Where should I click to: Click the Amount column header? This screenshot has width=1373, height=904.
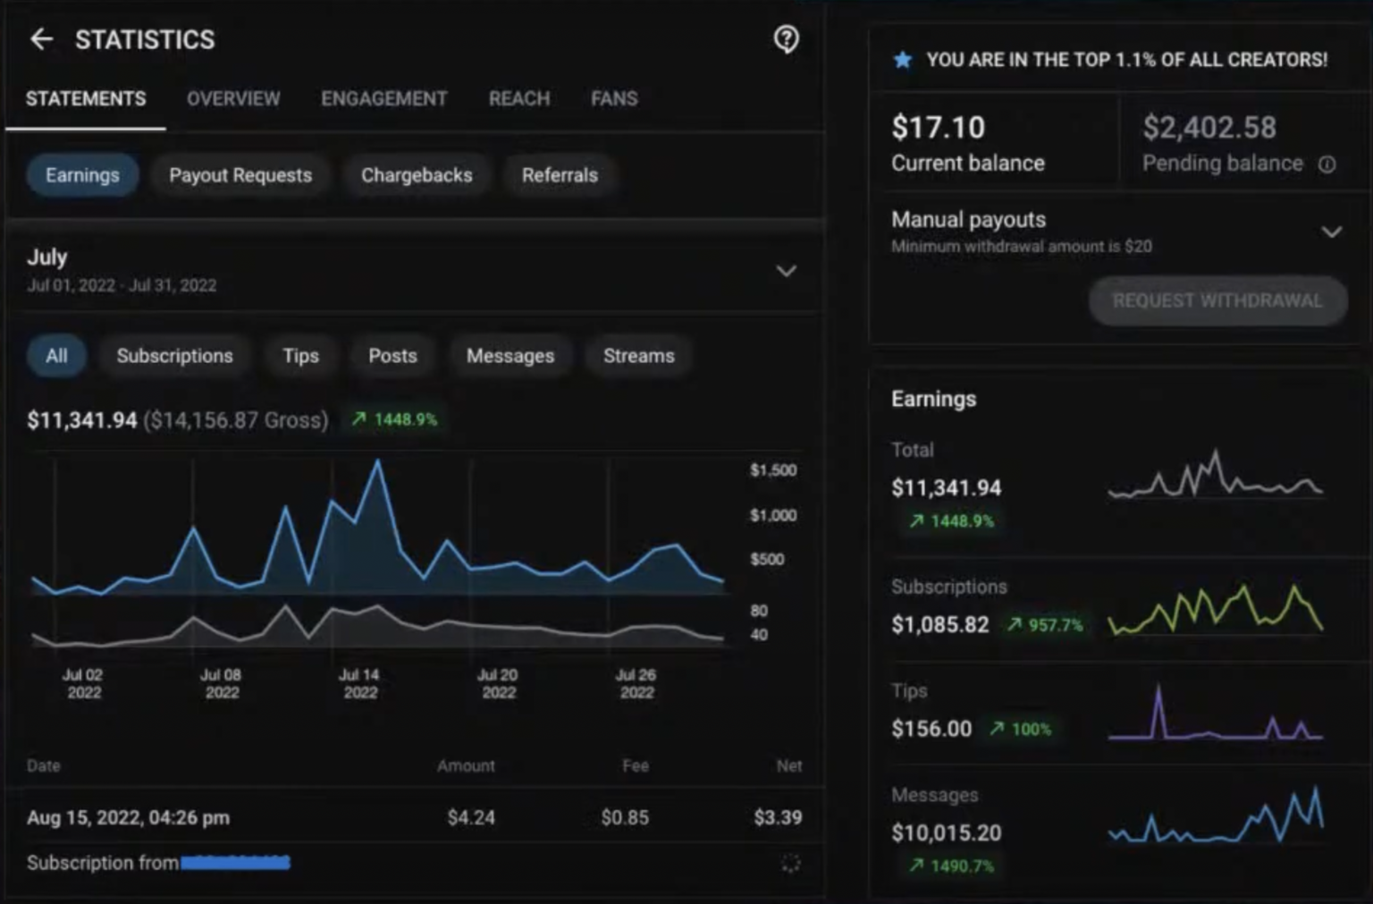point(466,765)
